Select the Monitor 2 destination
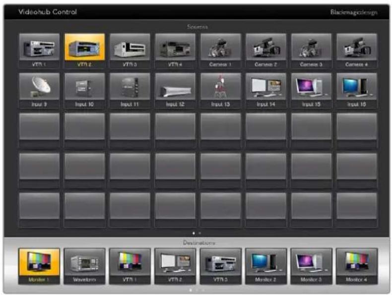392x295 pixels. pyautogui.click(x=266, y=266)
